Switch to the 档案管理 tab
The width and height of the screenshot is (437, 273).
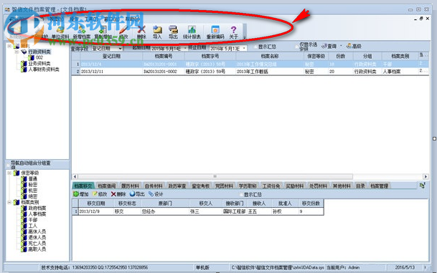380,186
